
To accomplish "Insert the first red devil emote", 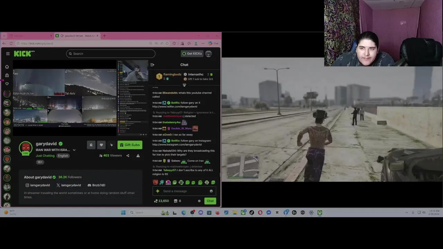I will (155, 182).
